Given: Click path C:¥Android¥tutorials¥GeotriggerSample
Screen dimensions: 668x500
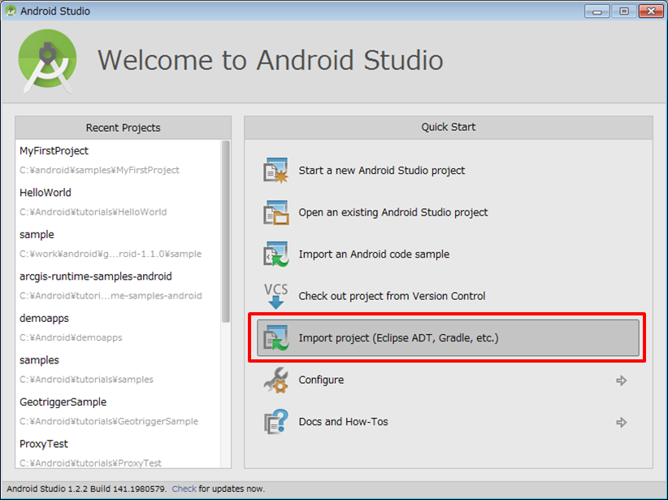Looking at the screenshot, I should point(109,421).
